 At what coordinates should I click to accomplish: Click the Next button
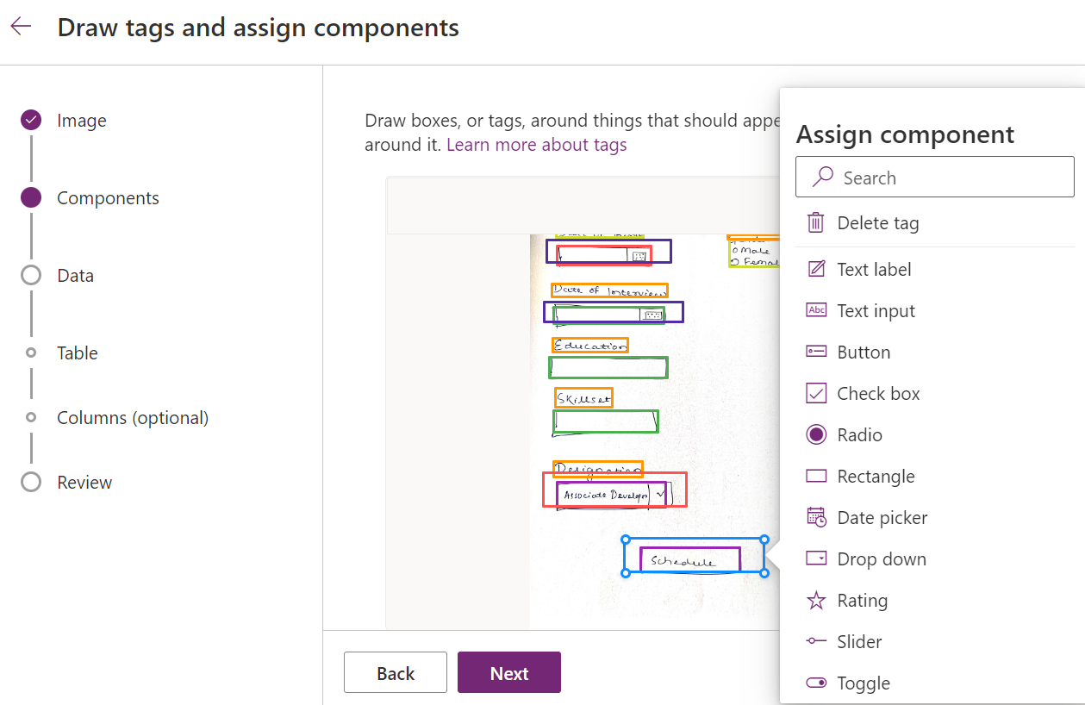(x=508, y=672)
